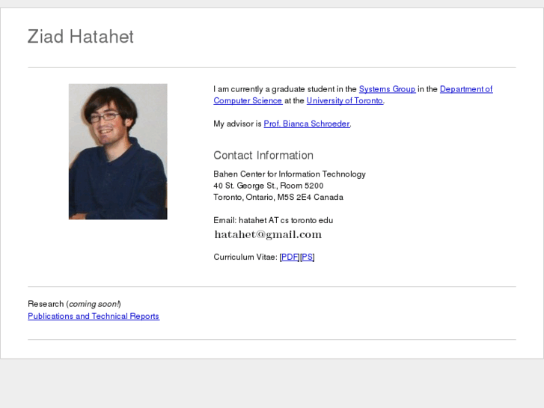Click the Contact Information heading
The height and width of the screenshot is (408, 544).
tap(263, 155)
